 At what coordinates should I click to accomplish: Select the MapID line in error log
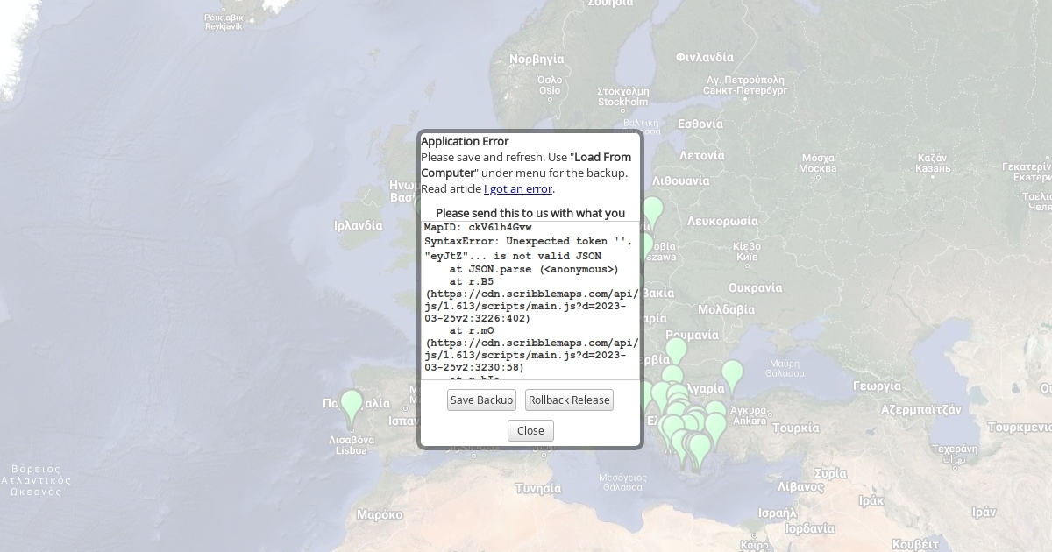coord(478,227)
